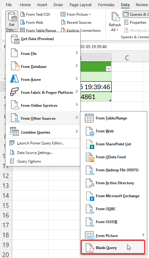Switch to the Draw tab
149x258 pixels.
(x=58, y=5)
